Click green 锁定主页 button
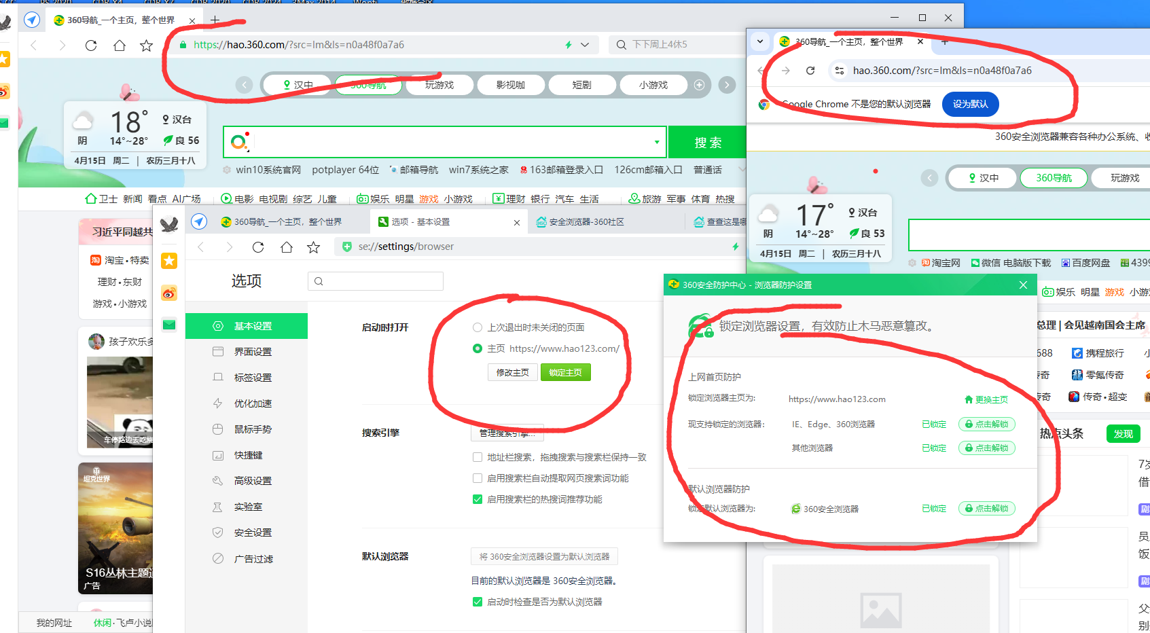1150x633 pixels. [566, 372]
